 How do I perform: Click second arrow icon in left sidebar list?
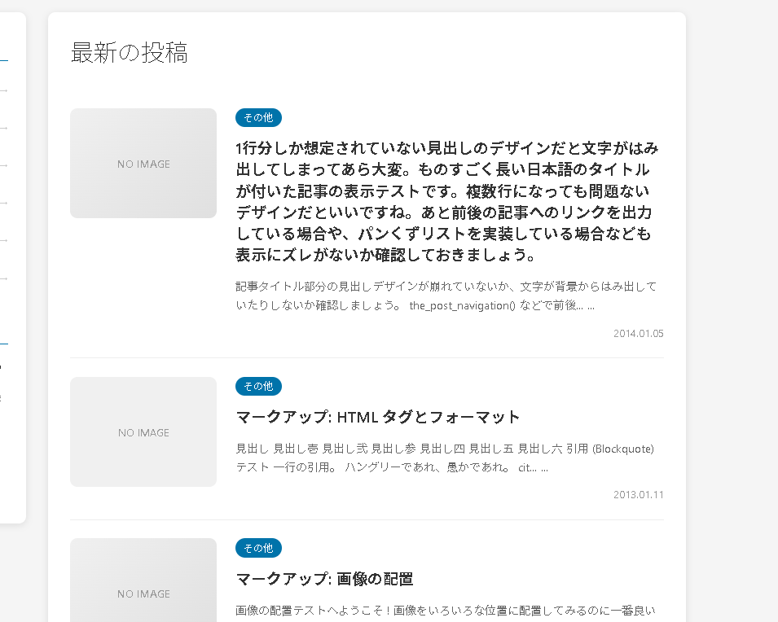[x=3, y=128]
